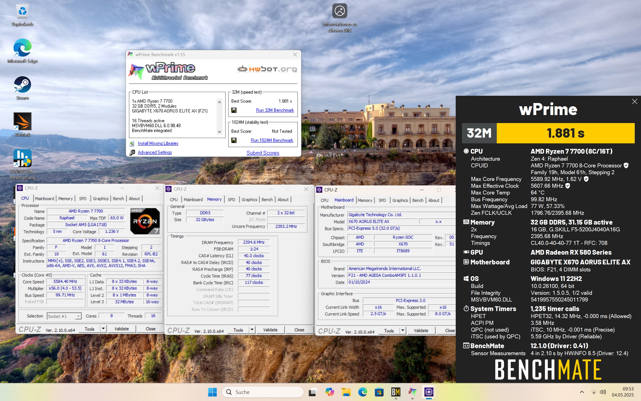This screenshot has width=641, height=401.
Task: Click the wPrime taskbar icon
Action: [x=412, y=392]
